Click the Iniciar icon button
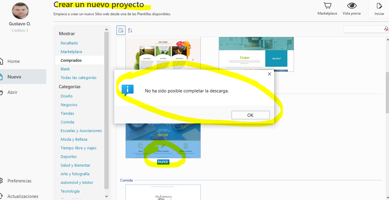389x200 pixels. 379,6
